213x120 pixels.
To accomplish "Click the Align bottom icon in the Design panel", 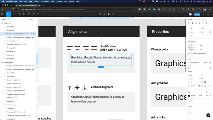I will [x=207, y=23].
